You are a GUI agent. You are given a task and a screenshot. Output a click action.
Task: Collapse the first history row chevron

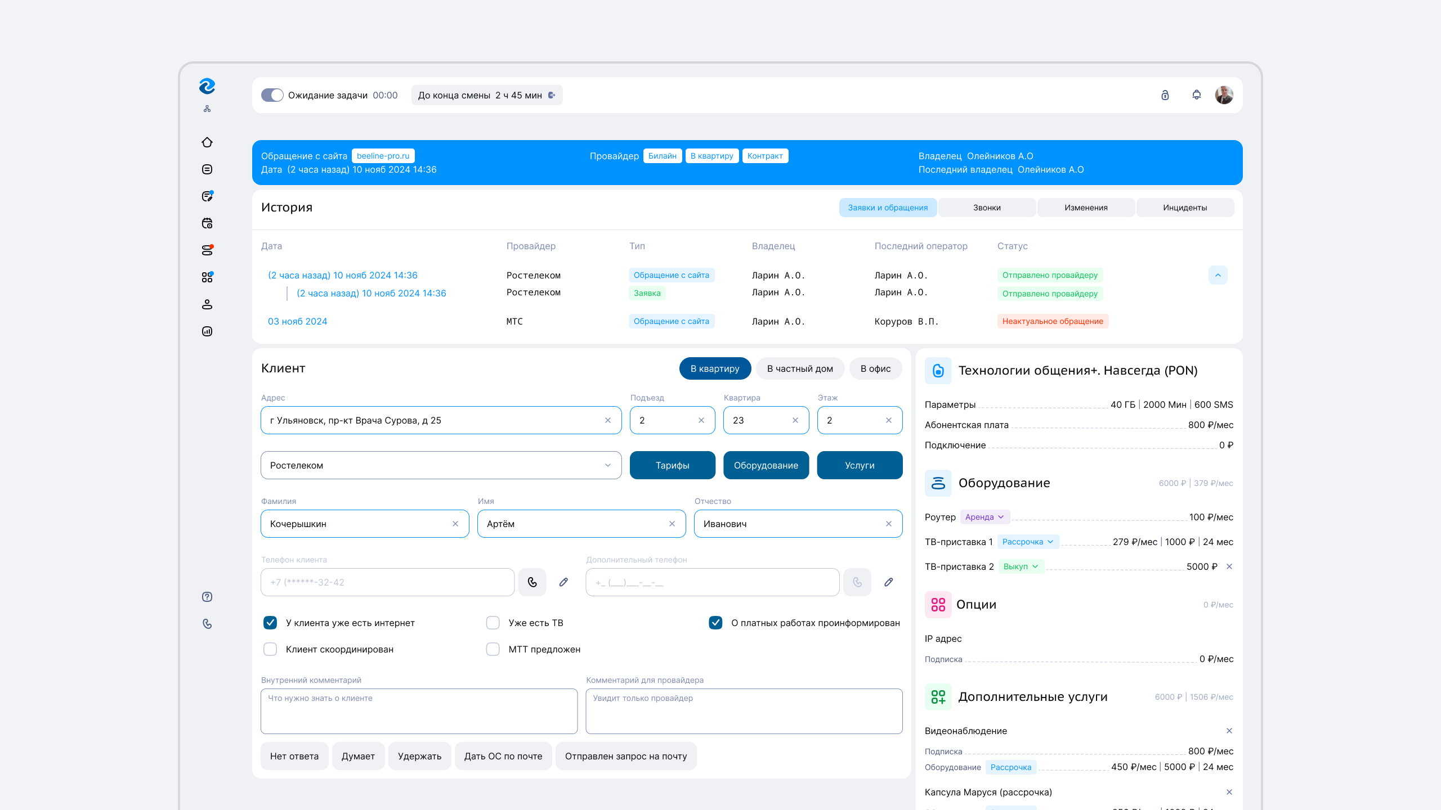tap(1218, 275)
